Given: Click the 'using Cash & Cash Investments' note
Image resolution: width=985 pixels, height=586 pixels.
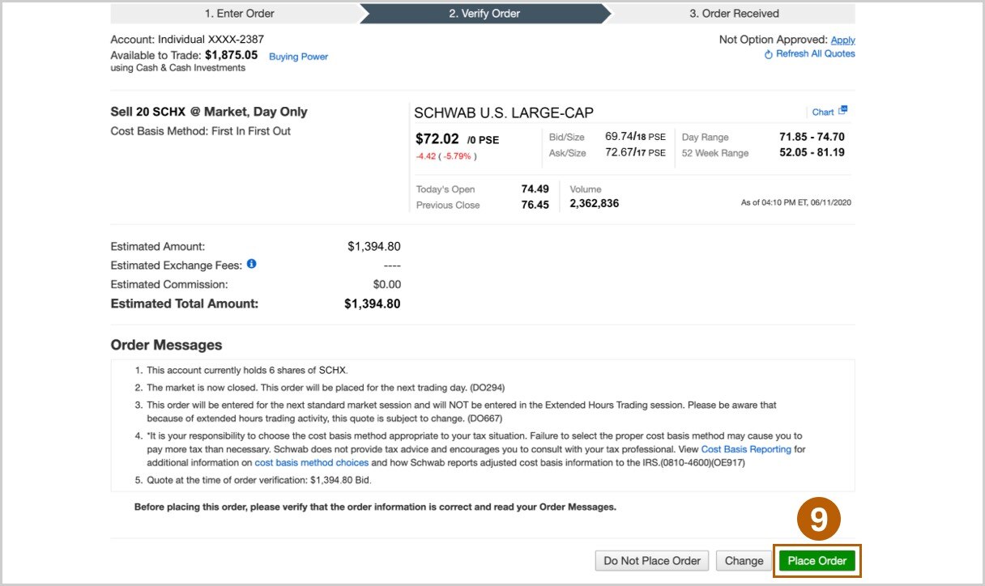Looking at the screenshot, I should pyautogui.click(x=177, y=68).
